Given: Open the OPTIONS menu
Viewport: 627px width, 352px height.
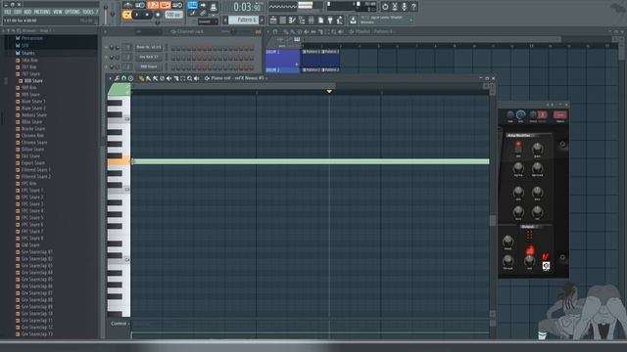Looking at the screenshot, I should [72, 12].
